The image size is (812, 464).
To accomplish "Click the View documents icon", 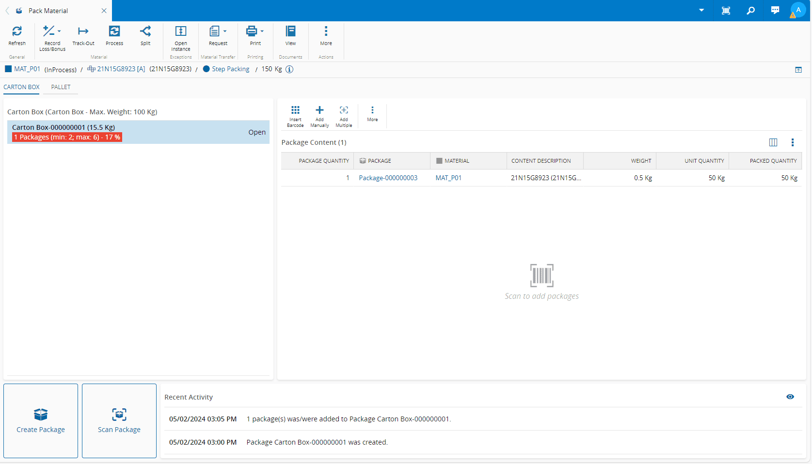I will pyautogui.click(x=290, y=31).
